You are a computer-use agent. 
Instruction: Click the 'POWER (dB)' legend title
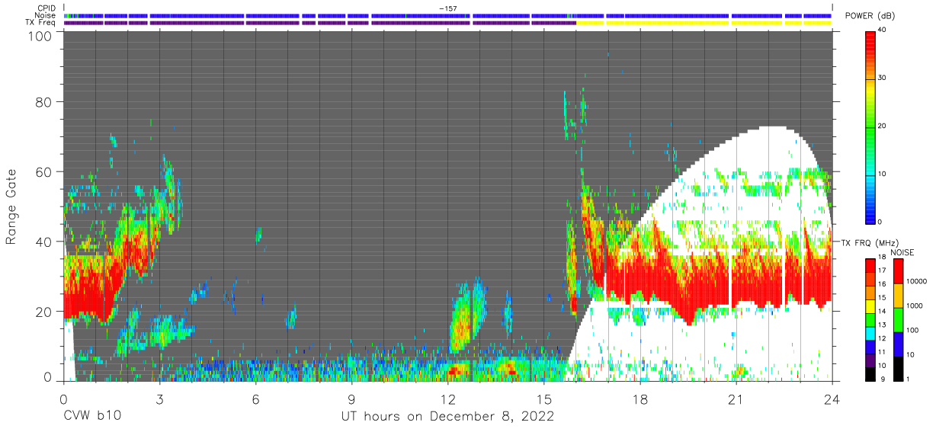click(870, 16)
